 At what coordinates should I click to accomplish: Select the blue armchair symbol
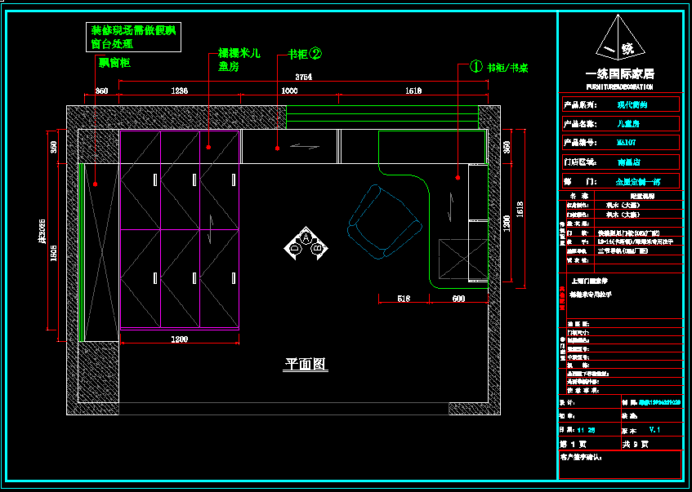coord(386,222)
